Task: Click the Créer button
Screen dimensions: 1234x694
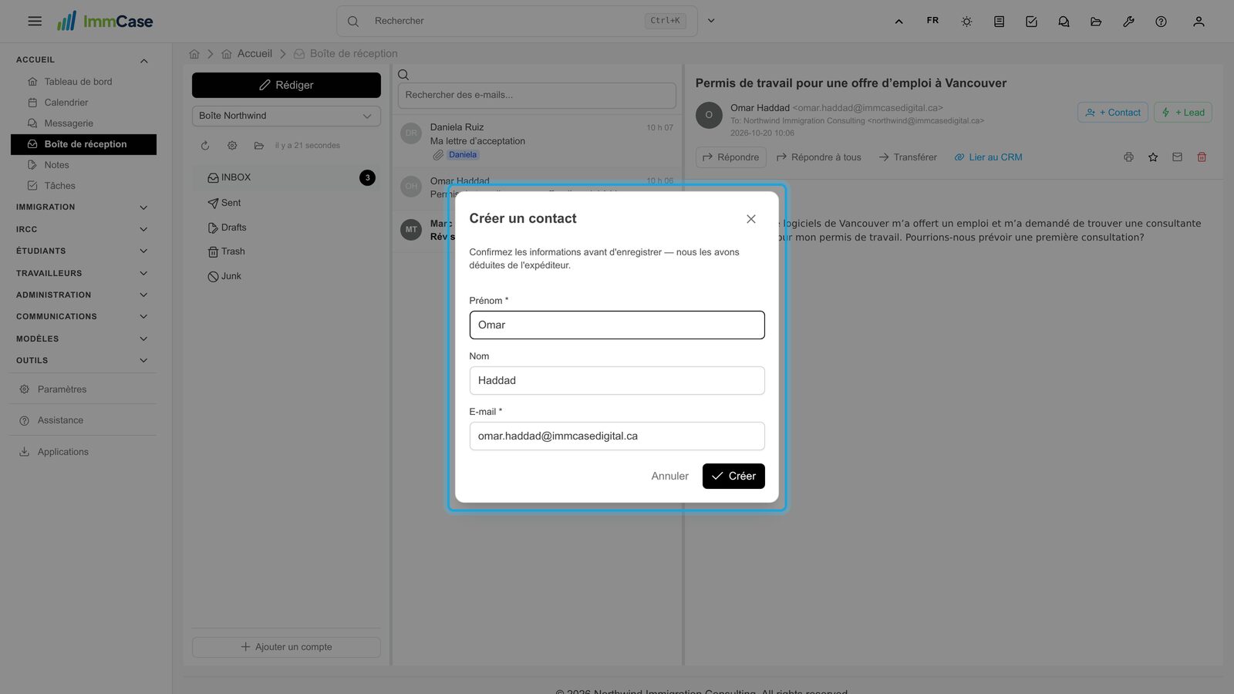Action: [x=733, y=476]
